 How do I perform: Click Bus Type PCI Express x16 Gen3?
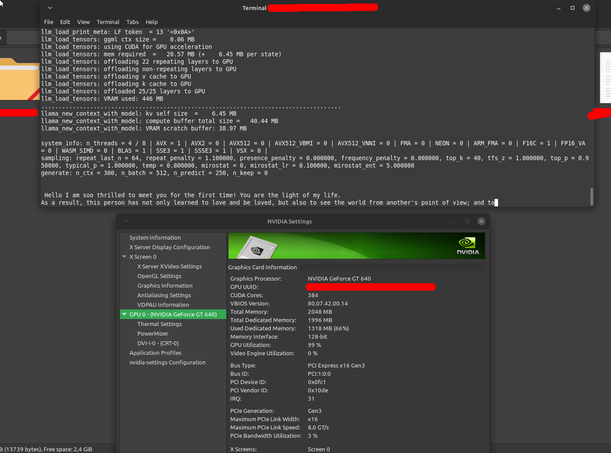point(336,365)
